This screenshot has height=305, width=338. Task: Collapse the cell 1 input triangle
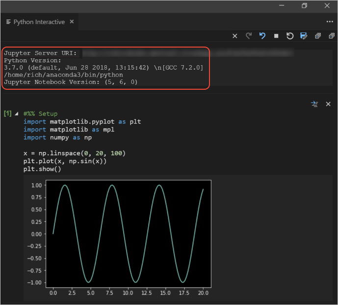16,114
